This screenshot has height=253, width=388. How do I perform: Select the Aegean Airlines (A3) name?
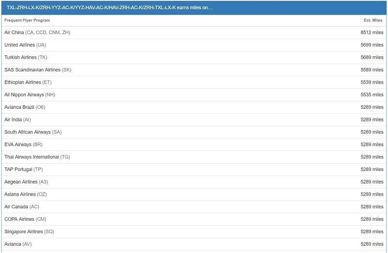[x=26, y=182]
